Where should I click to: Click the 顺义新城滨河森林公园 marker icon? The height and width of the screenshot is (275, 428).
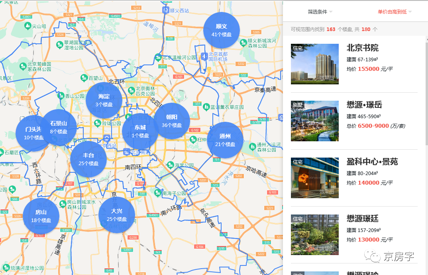point(243,43)
